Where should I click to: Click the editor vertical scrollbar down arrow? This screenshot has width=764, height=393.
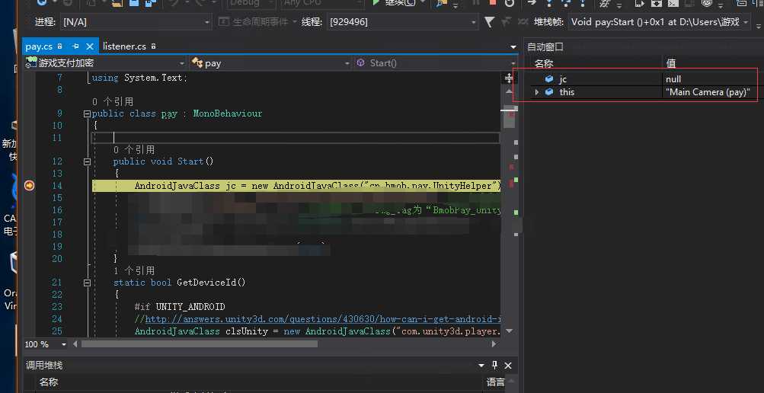(x=509, y=331)
